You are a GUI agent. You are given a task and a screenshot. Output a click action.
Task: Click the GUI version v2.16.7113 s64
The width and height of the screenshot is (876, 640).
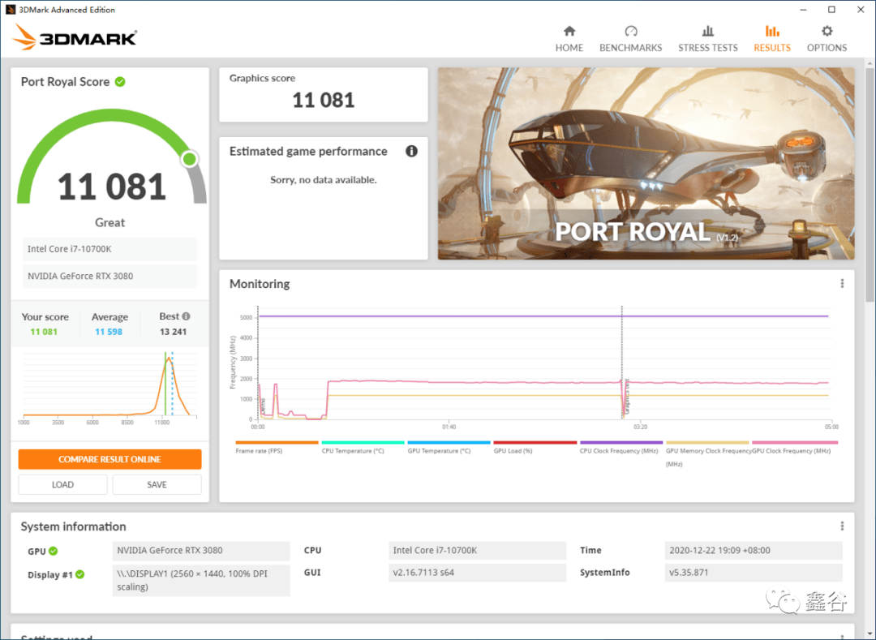pyautogui.click(x=477, y=573)
